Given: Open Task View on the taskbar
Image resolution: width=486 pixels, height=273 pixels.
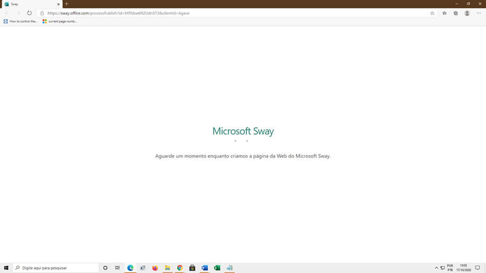Looking at the screenshot, I should pyautogui.click(x=117, y=268).
